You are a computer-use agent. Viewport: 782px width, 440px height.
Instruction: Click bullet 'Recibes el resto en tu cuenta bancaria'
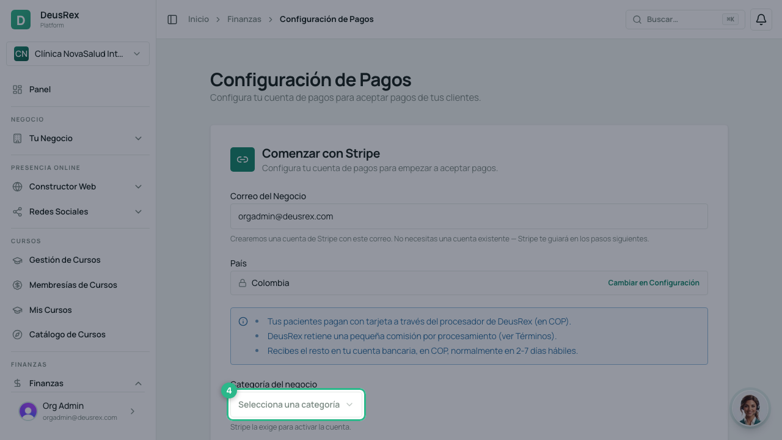pyautogui.click(x=423, y=351)
